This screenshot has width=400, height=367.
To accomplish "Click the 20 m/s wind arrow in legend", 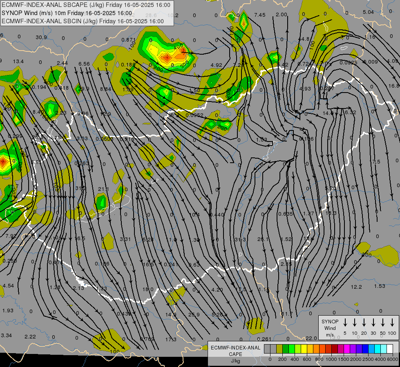I will [x=364, y=323].
